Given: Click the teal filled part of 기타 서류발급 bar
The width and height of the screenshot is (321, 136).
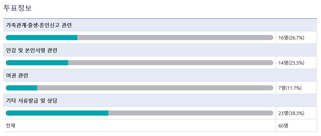Looking at the screenshot, I should 57,113.
